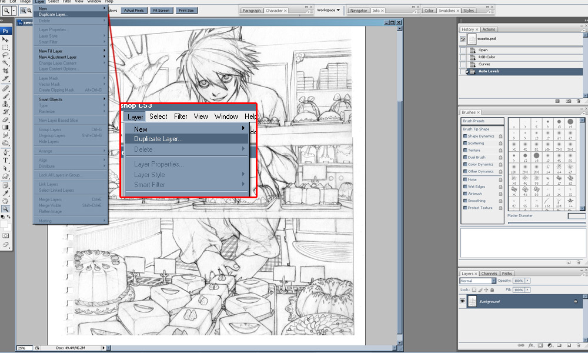The height and width of the screenshot is (353, 588).
Task: Select the Eyedropper tool
Action: pyautogui.click(x=5, y=193)
